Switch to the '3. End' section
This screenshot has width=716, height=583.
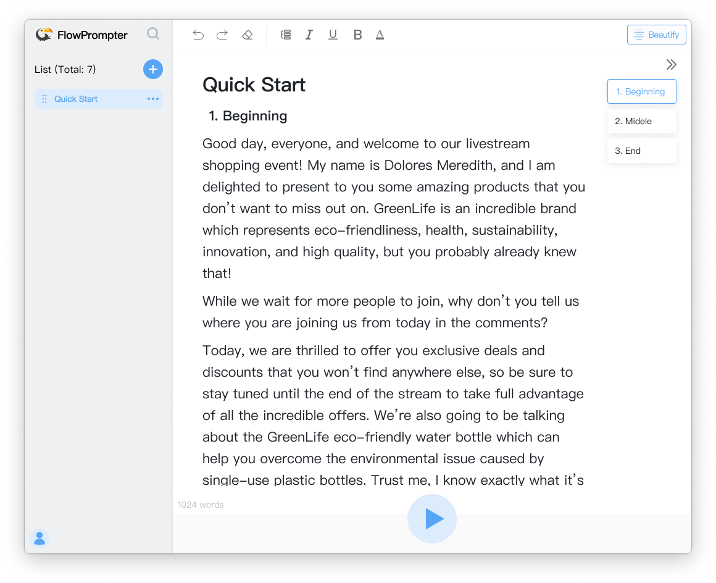pyautogui.click(x=641, y=151)
